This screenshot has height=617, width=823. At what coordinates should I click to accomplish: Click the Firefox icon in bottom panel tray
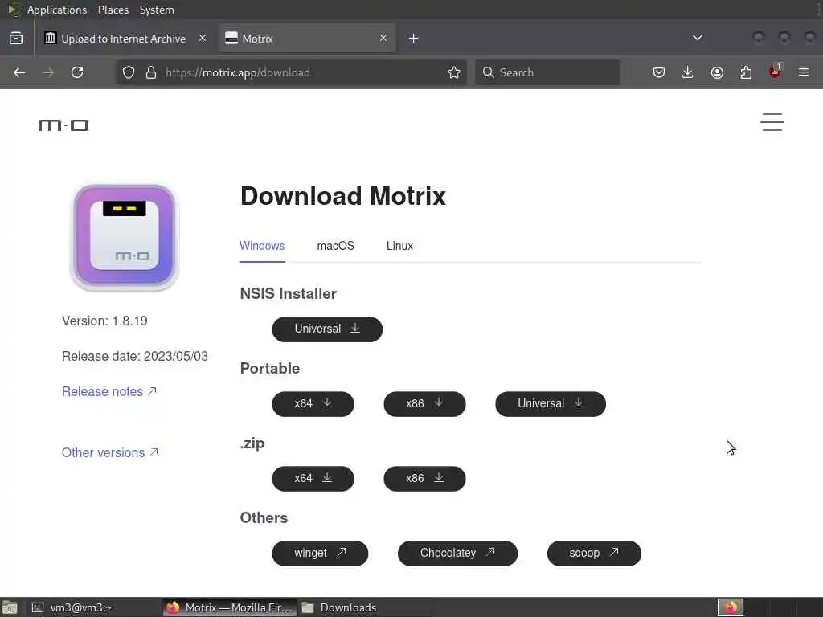(x=730, y=607)
